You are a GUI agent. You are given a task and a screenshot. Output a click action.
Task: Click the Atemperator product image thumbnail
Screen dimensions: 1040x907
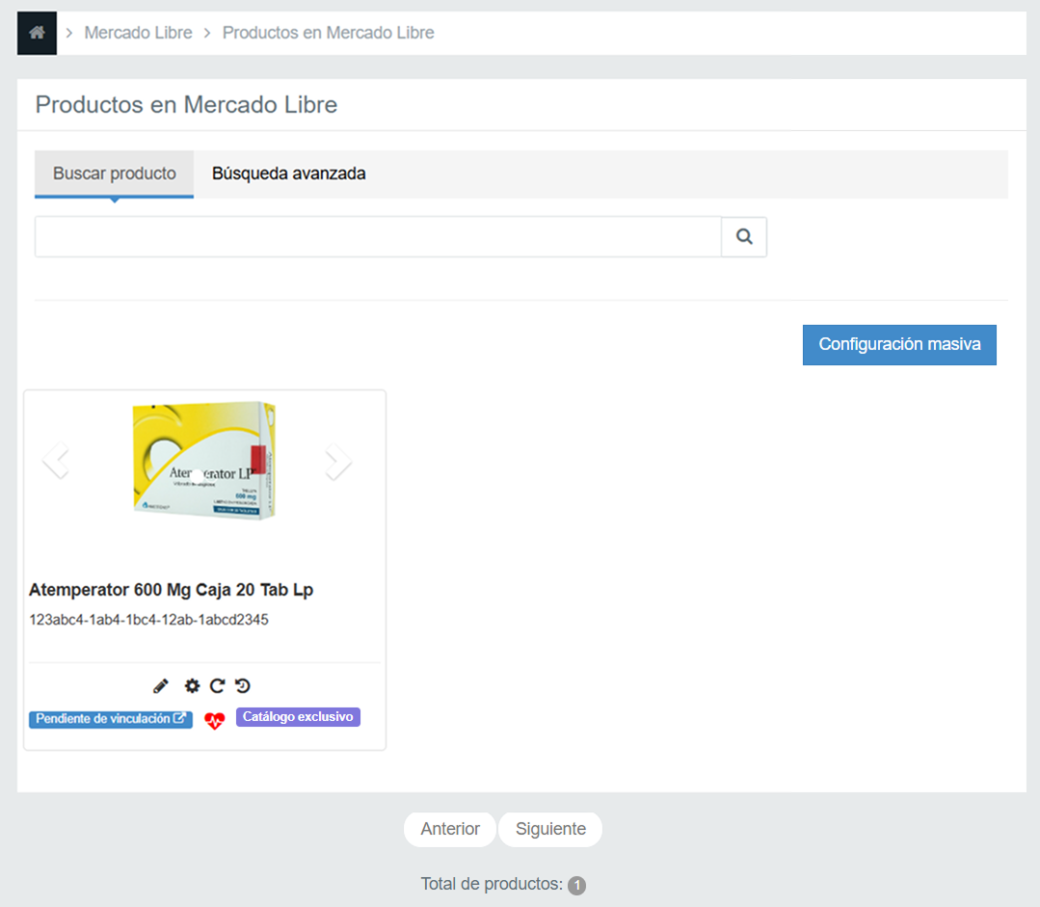pyautogui.click(x=204, y=460)
